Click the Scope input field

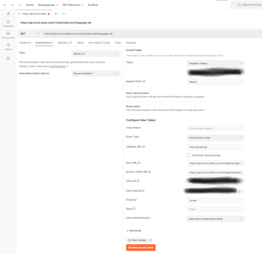pyautogui.click(x=216, y=200)
